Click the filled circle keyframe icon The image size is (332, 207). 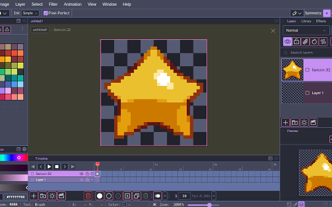coord(100,196)
